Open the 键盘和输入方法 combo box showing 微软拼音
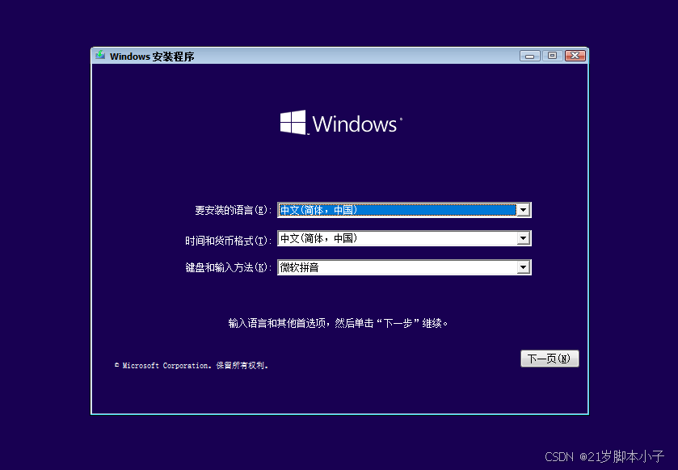The height and width of the screenshot is (470, 678). [x=404, y=267]
